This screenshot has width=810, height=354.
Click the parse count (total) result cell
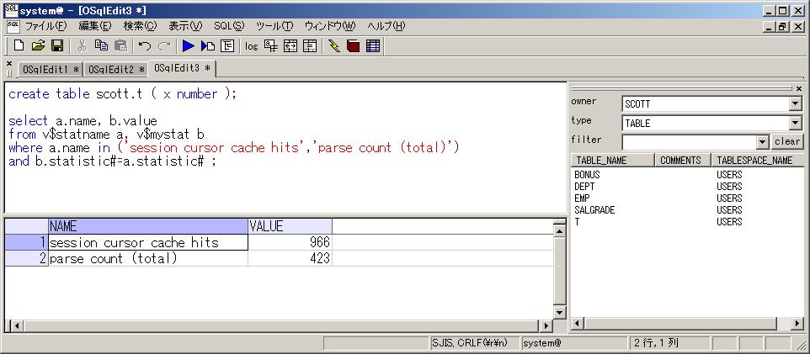pyautogui.click(x=147, y=259)
